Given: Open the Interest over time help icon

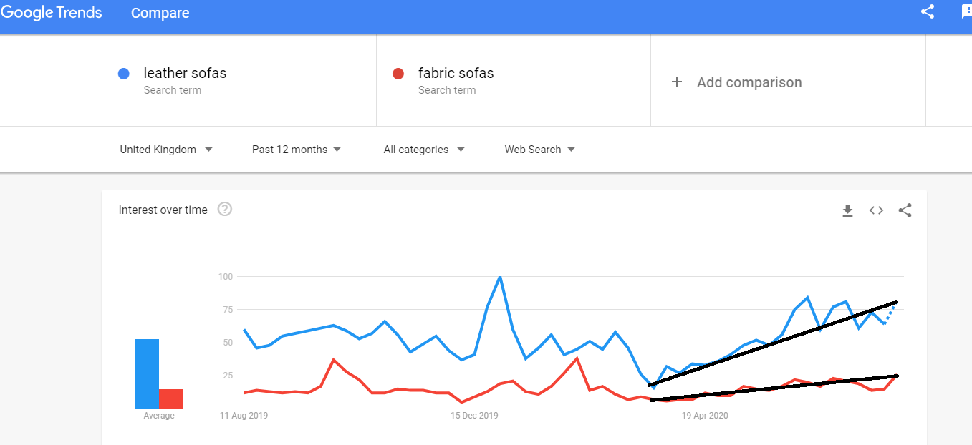Looking at the screenshot, I should (x=225, y=210).
